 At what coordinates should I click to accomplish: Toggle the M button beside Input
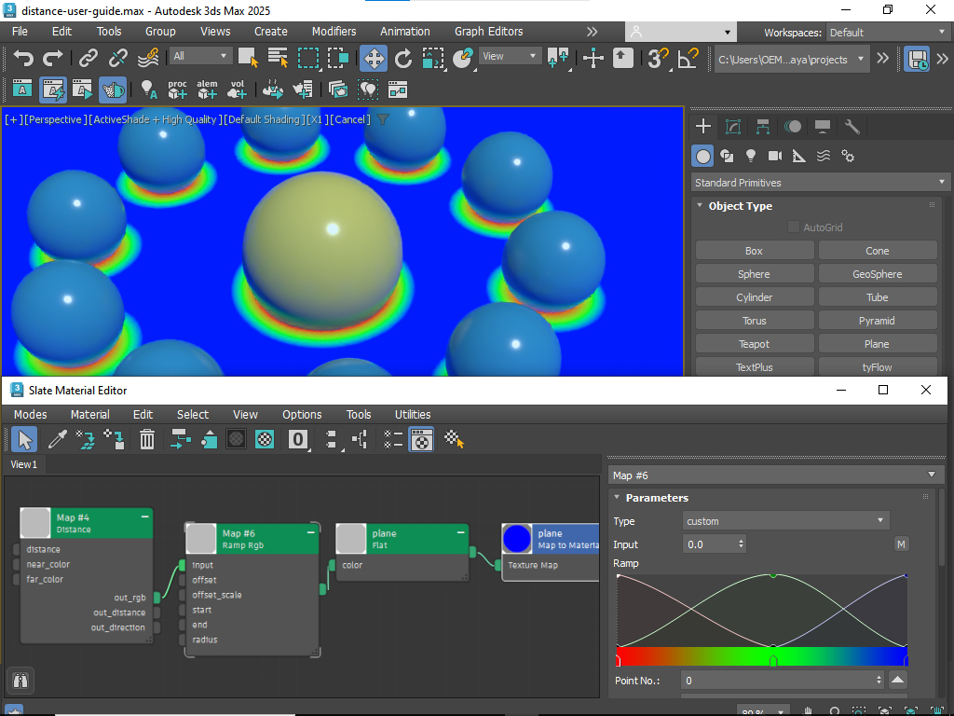click(x=901, y=544)
